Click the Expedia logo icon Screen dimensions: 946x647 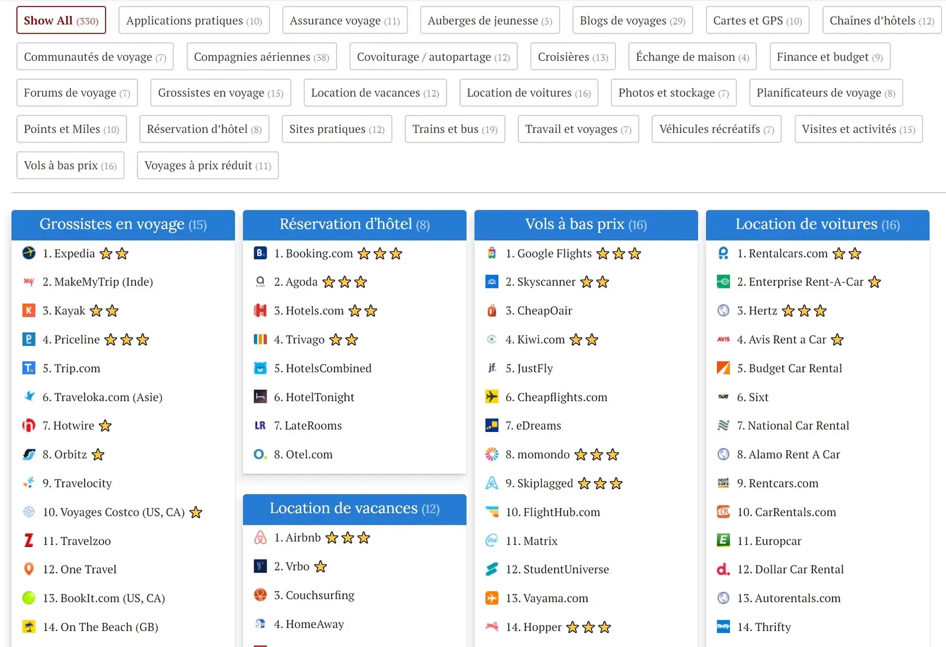point(29,253)
